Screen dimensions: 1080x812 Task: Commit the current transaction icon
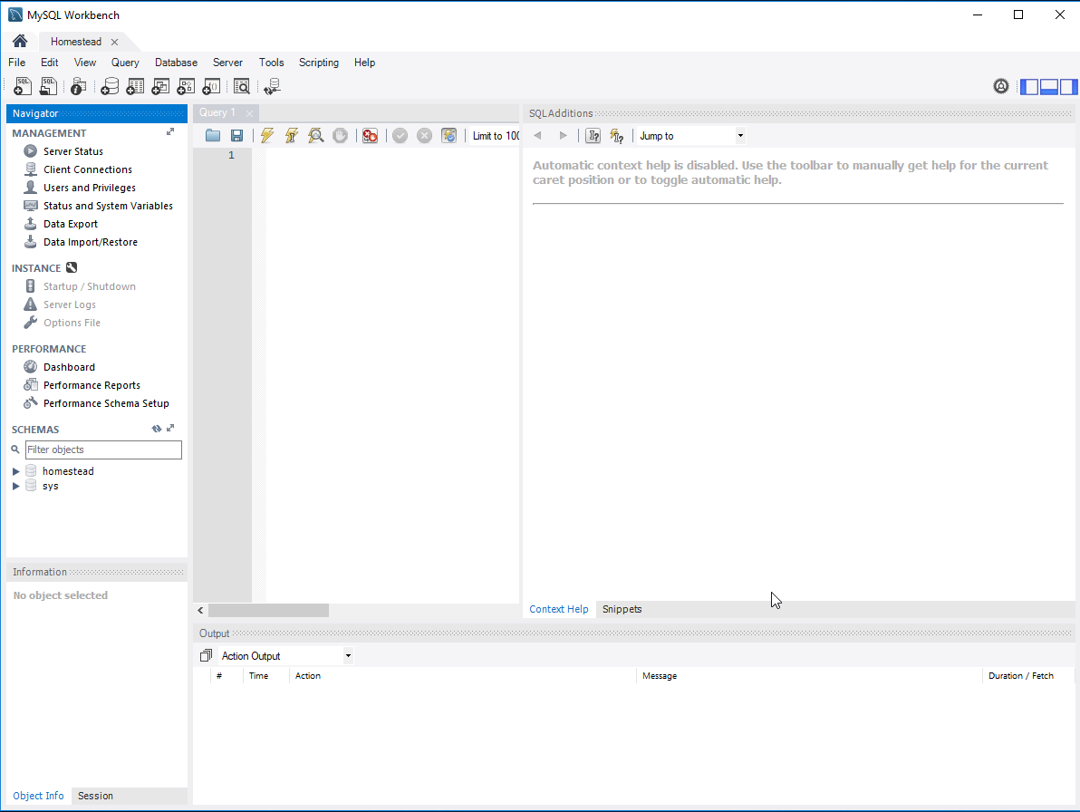pos(400,136)
